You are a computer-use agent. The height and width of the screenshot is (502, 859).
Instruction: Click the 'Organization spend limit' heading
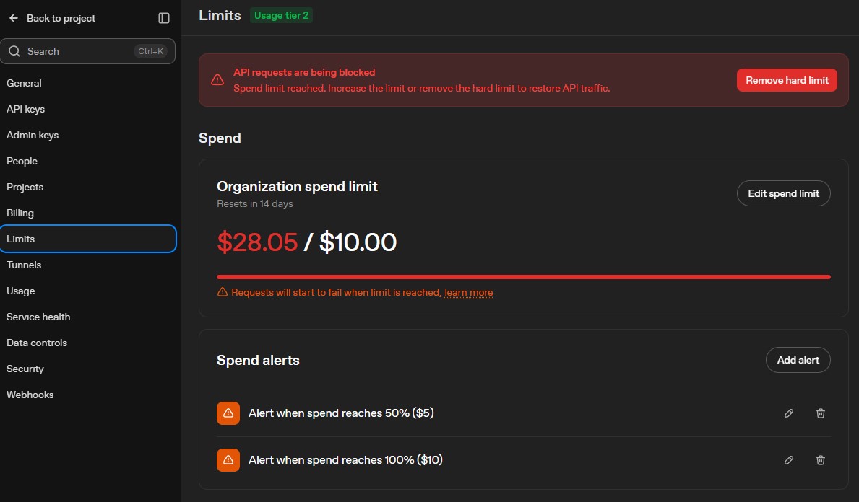tap(298, 187)
